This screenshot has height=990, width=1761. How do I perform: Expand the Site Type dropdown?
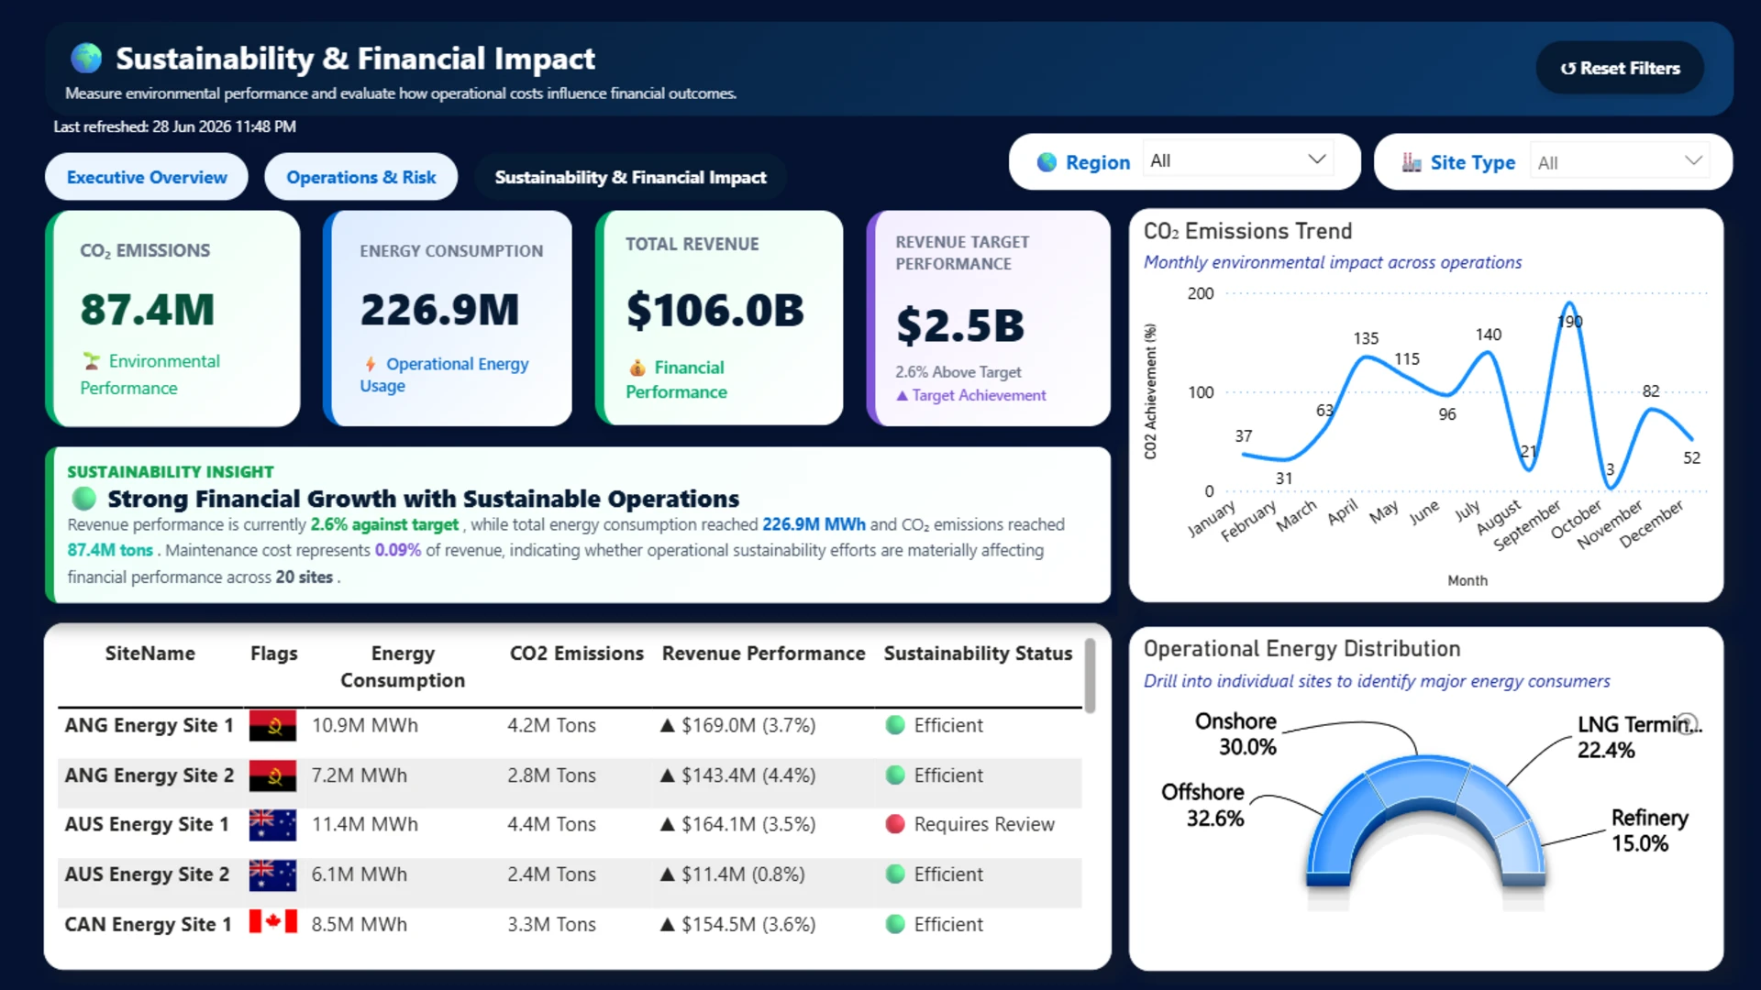pyautogui.click(x=1619, y=162)
